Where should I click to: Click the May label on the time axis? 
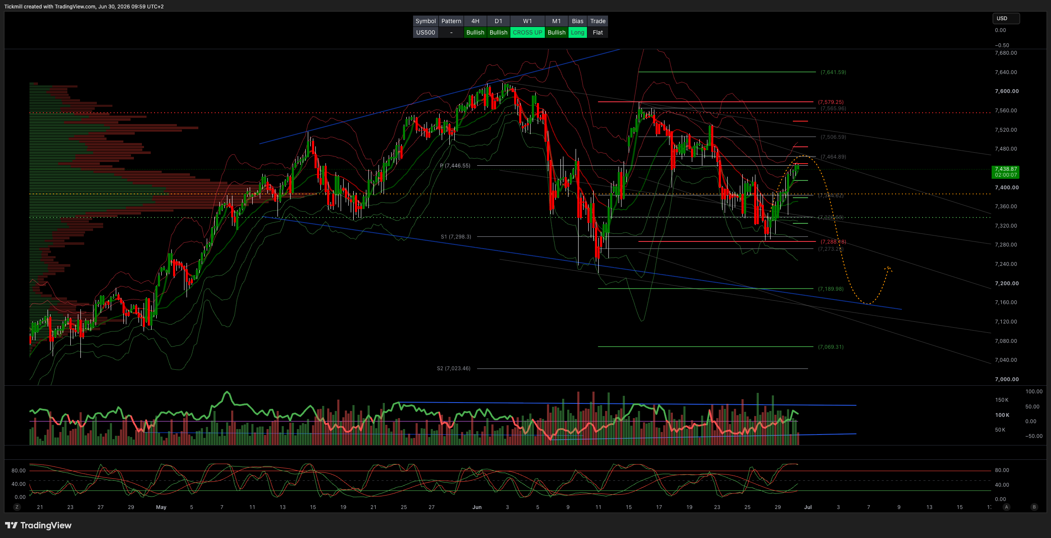tap(161, 507)
